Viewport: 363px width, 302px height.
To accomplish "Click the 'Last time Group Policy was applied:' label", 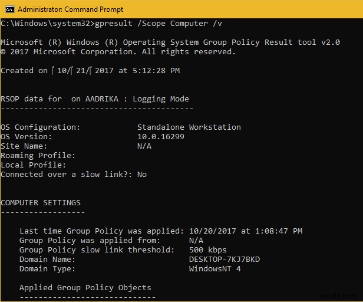I will click(101, 231).
